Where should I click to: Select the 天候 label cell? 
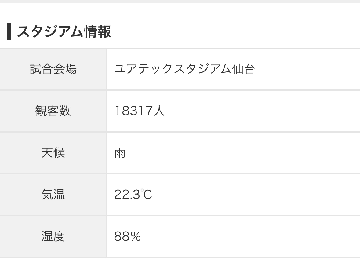pyautogui.click(x=53, y=152)
